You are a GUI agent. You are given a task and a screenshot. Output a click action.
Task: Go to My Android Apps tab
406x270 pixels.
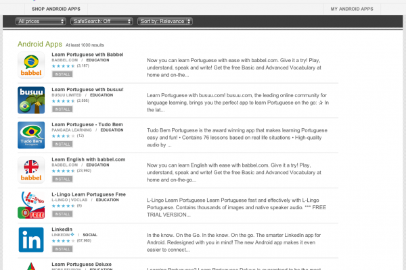pyautogui.click(x=352, y=9)
